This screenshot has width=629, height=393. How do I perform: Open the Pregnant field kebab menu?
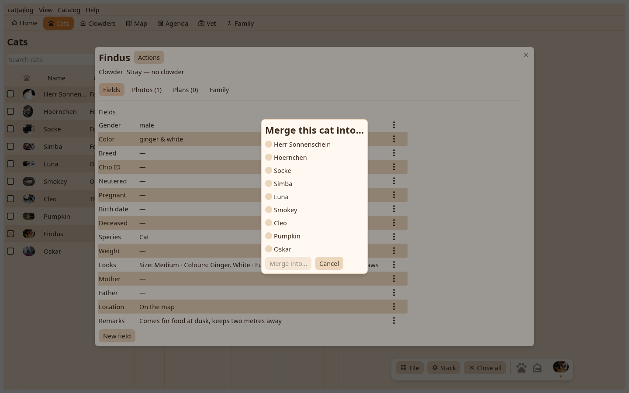pyautogui.click(x=394, y=195)
